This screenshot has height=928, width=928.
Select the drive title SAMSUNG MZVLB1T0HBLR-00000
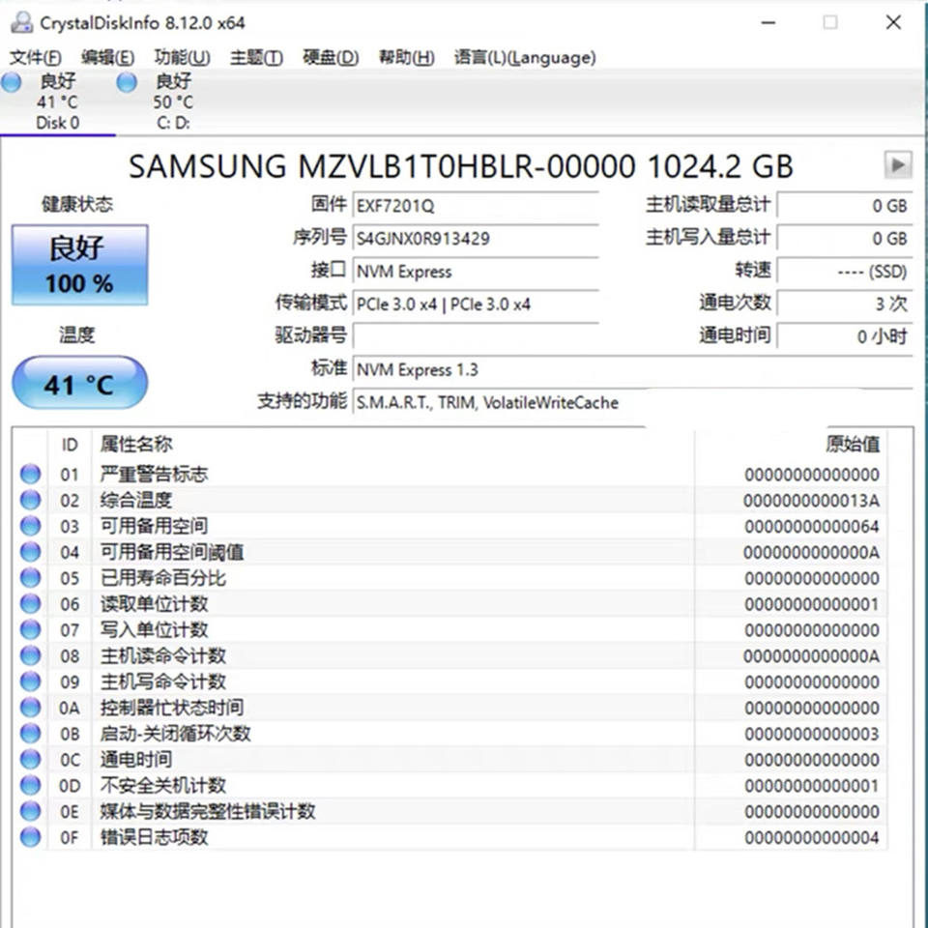(x=461, y=166)
